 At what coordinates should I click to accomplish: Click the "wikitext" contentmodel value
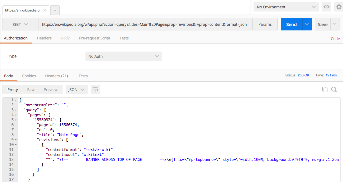[x=93, y=155]
